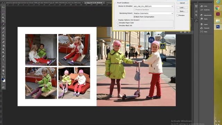
Task: Open the Swatches panel
Action: [x=205, y=10]
